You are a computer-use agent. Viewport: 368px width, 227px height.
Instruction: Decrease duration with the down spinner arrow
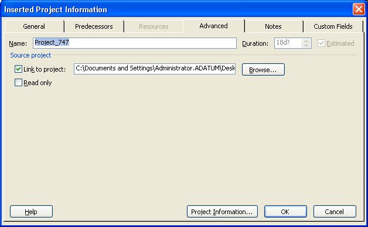[306, 45]
